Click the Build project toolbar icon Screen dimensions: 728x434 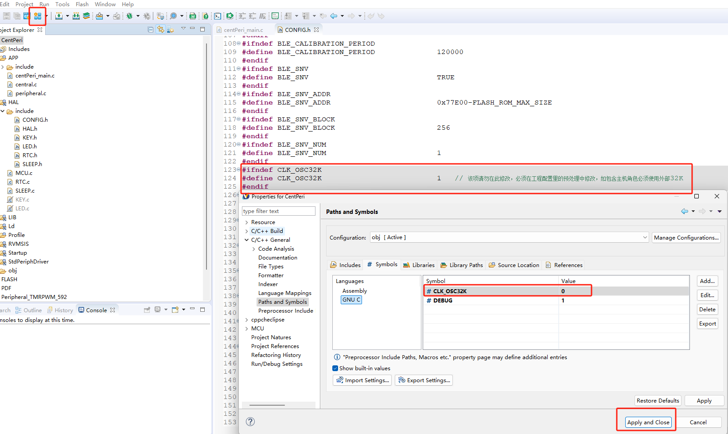tap(58, 16)
